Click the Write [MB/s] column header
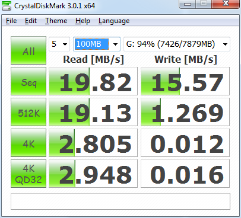This screenshot has width=241, height=218. (x=186, y=59)
